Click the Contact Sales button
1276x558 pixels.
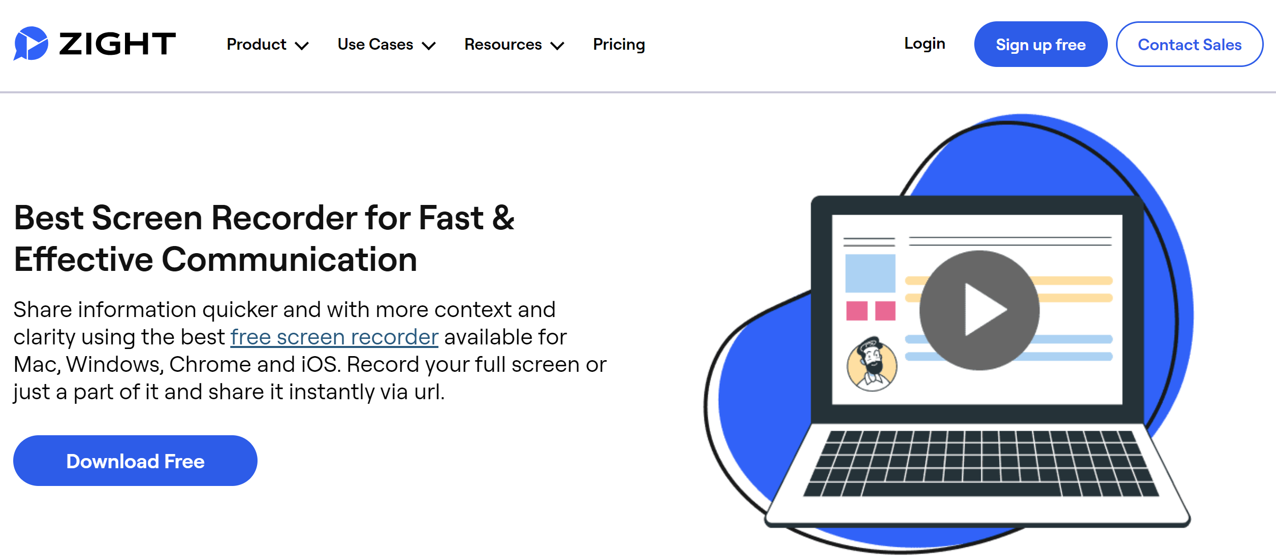pos(1189,45)
